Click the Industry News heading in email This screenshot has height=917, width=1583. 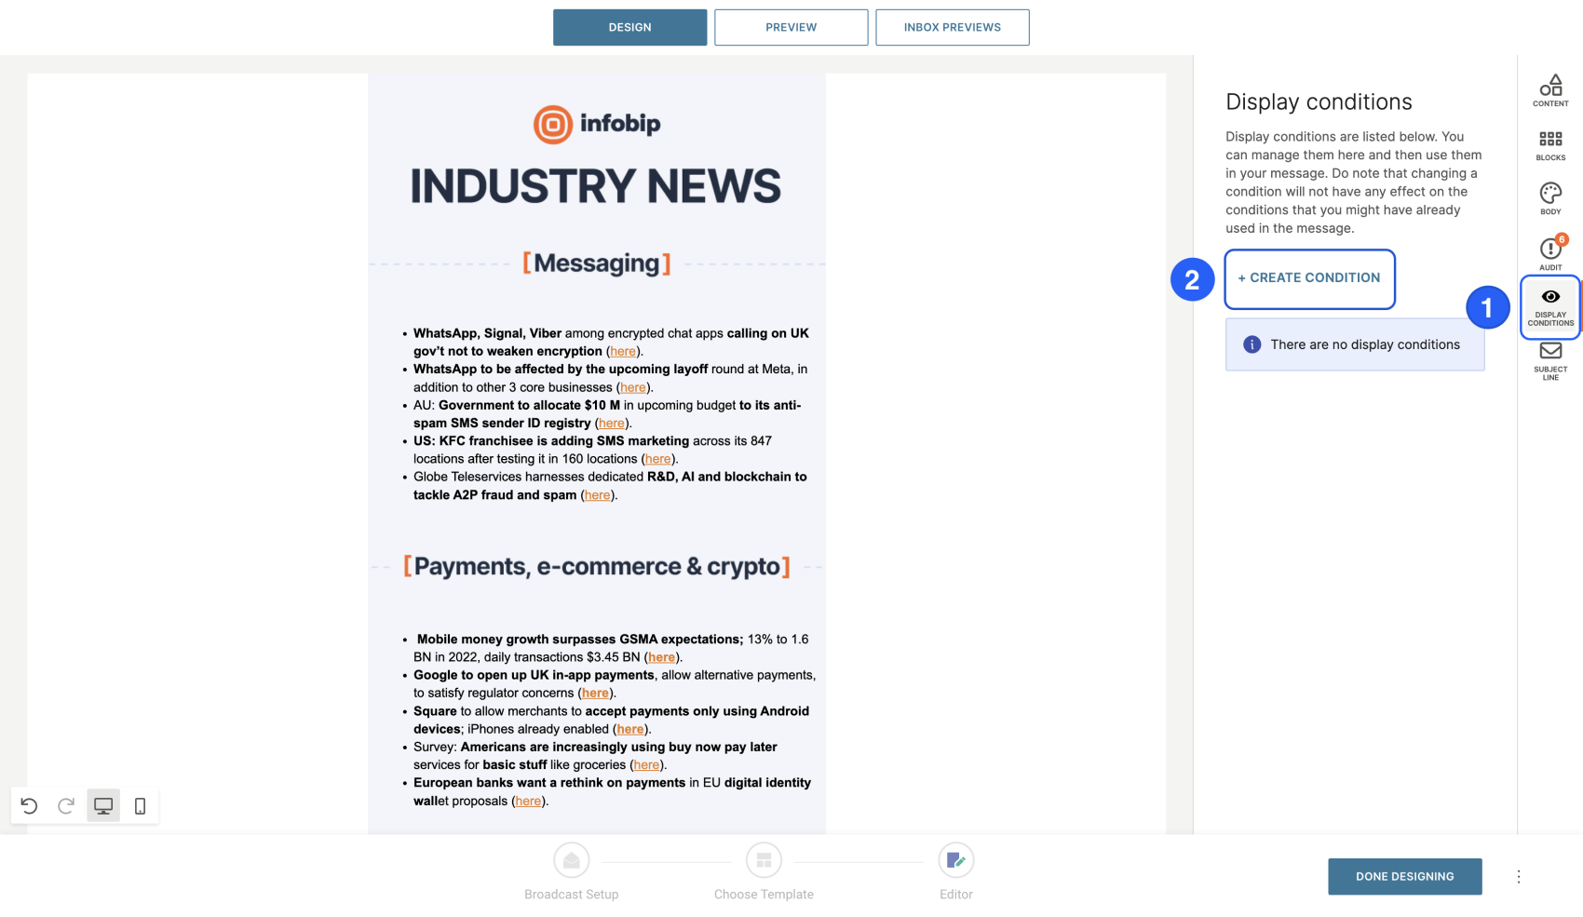coord(595,186)
